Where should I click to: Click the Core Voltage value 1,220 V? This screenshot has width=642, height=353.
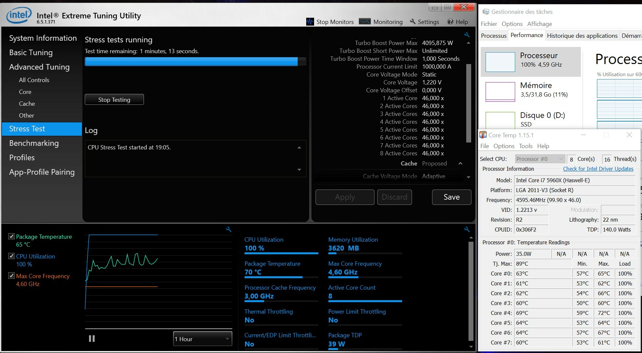(432, 82)
